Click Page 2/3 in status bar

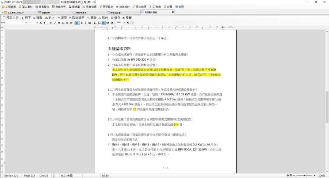[29, 175]
